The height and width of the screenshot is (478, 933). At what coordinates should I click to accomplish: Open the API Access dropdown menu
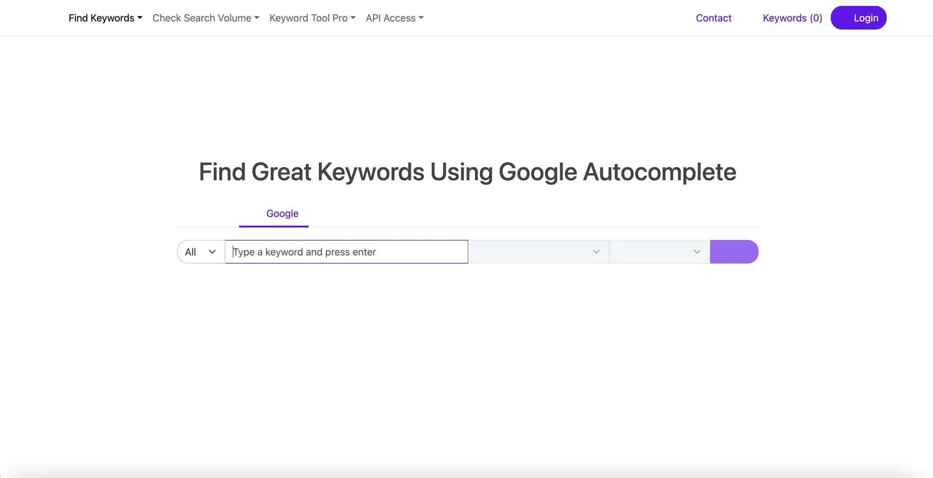394,18
